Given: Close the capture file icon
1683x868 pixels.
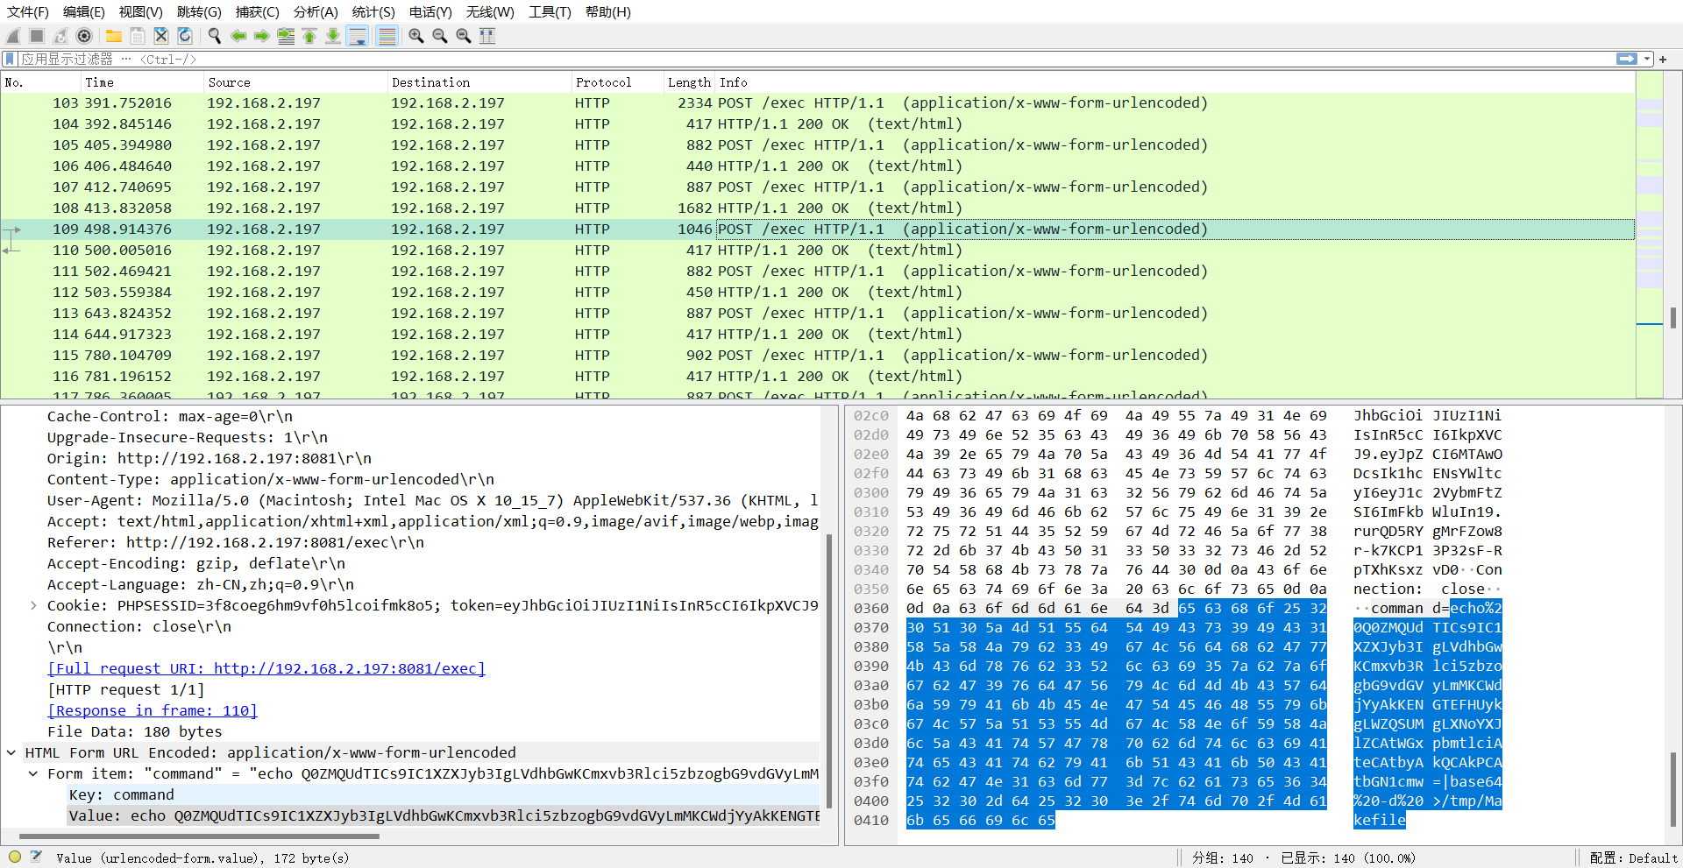Looking at the screenshot, I should click(x=161, y=36).
